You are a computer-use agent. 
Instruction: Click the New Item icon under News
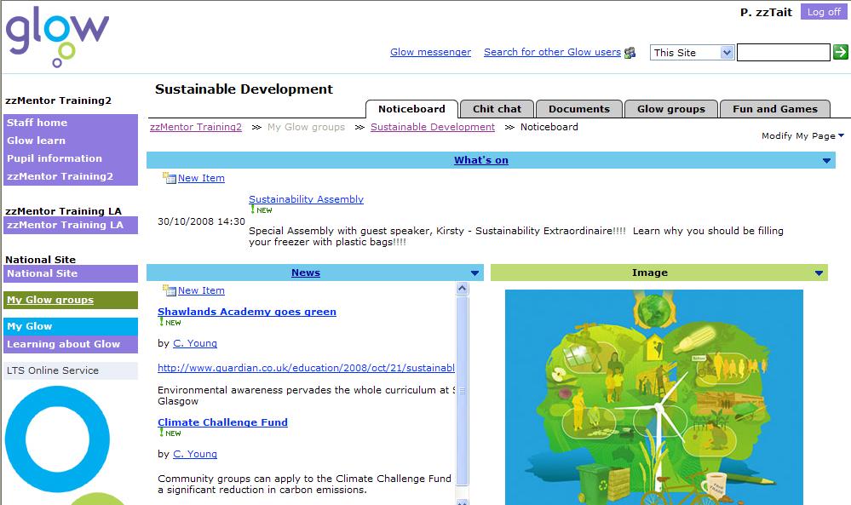[170, 290]
